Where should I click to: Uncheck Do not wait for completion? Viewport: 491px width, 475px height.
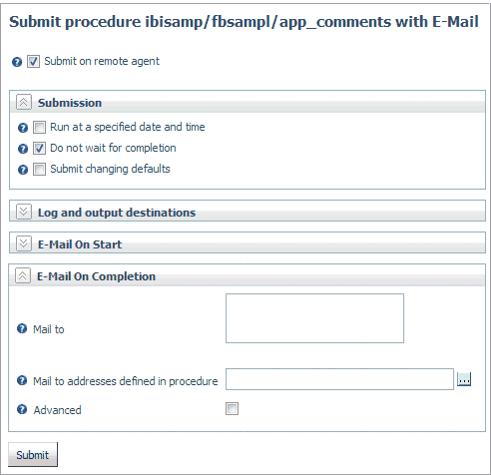(39, 149)
